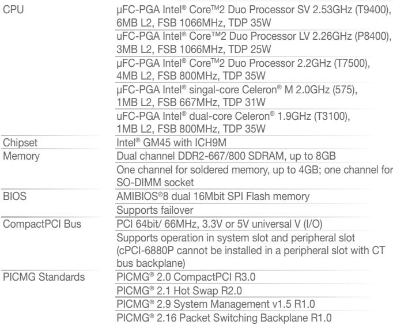Click the Supports failover line
Viewport: 393px width, 325px height.
(x=155, y=210)
